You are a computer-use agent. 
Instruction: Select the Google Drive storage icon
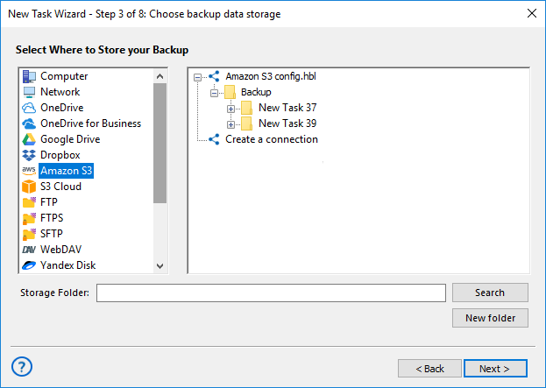click(29, 139)
